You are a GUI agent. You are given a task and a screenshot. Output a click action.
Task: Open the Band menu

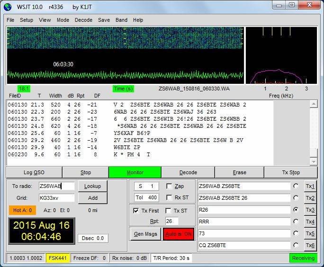pyautogui.click(x=121, y=20)
